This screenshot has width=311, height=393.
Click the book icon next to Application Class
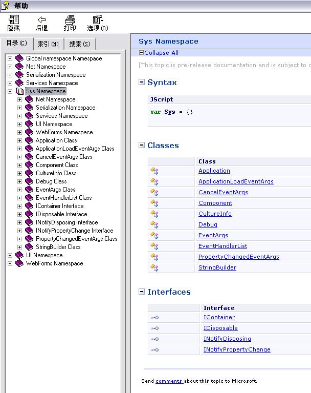coord(29,140)
